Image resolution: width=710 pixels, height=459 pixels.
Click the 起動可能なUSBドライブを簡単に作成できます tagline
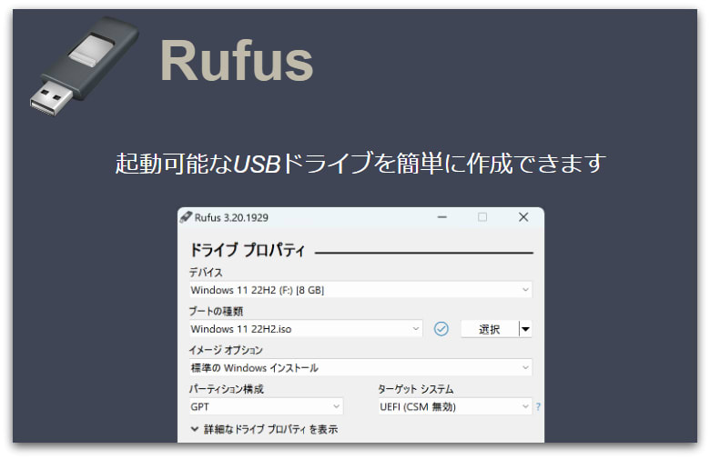coord(360,164)
